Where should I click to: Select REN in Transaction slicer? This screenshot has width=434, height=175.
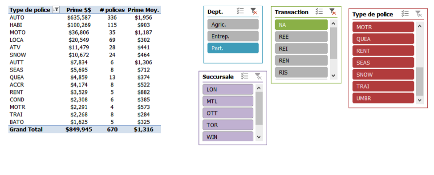click(x=301, y=60)
